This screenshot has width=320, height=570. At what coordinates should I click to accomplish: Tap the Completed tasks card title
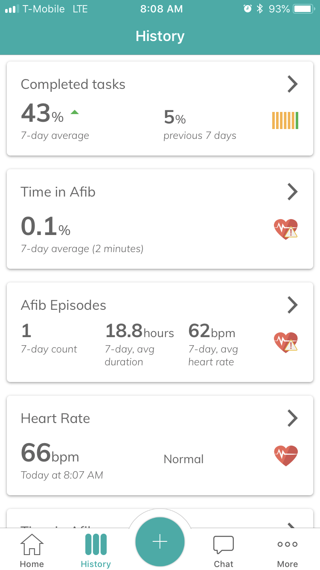73,84
